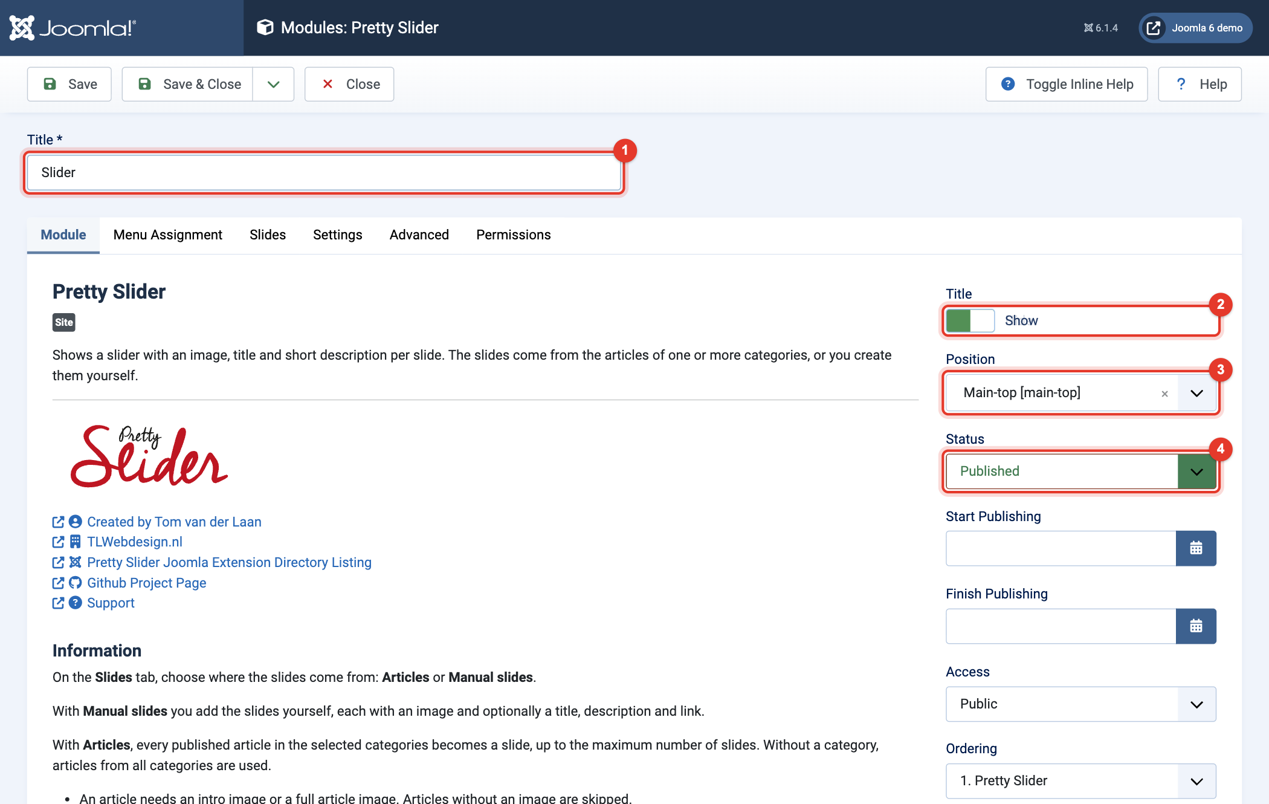Toggle the Title Show switch
The width and height of the screenshot is (1269, 804).
pyautogui.click(x=970, y=320)
